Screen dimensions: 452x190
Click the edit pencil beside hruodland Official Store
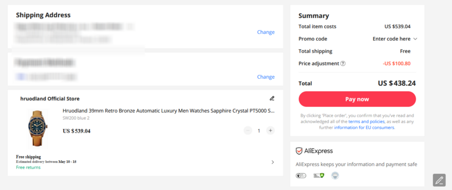272,98
